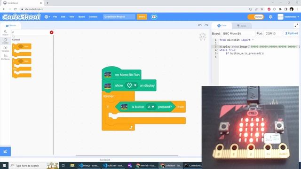Image resolution: width=301 pixels, height=169 pixels.
Task: Click the add extension button
Action: (x=5, y=152)
